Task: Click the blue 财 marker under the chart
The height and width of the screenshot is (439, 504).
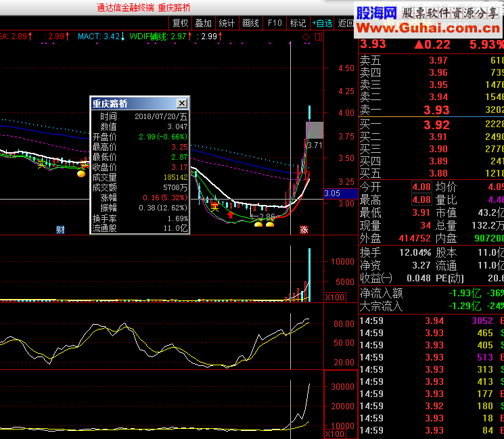Action: (x=60, y=230)
